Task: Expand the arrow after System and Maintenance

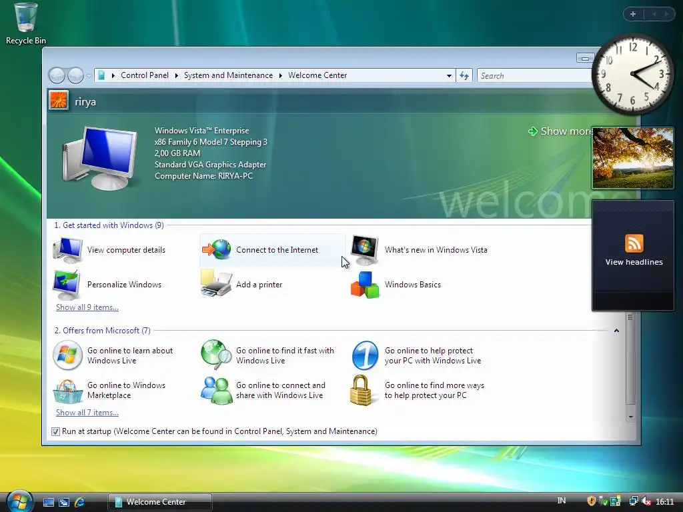Action: (x=281, y=76)
